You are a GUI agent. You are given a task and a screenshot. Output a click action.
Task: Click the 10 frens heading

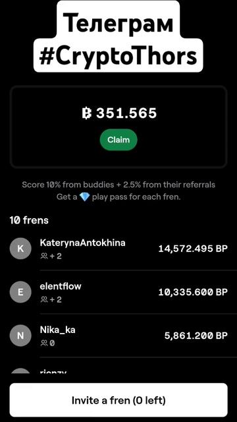(x=29, y=220)
